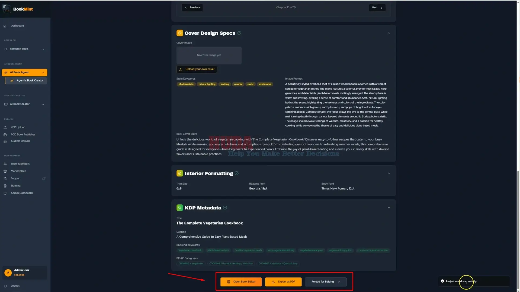
Task: Toggle the sidebar collapse icon
Action: [5, 7]
